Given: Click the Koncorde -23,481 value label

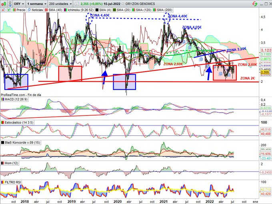Looking at the screenshot, I should [266, 159].
